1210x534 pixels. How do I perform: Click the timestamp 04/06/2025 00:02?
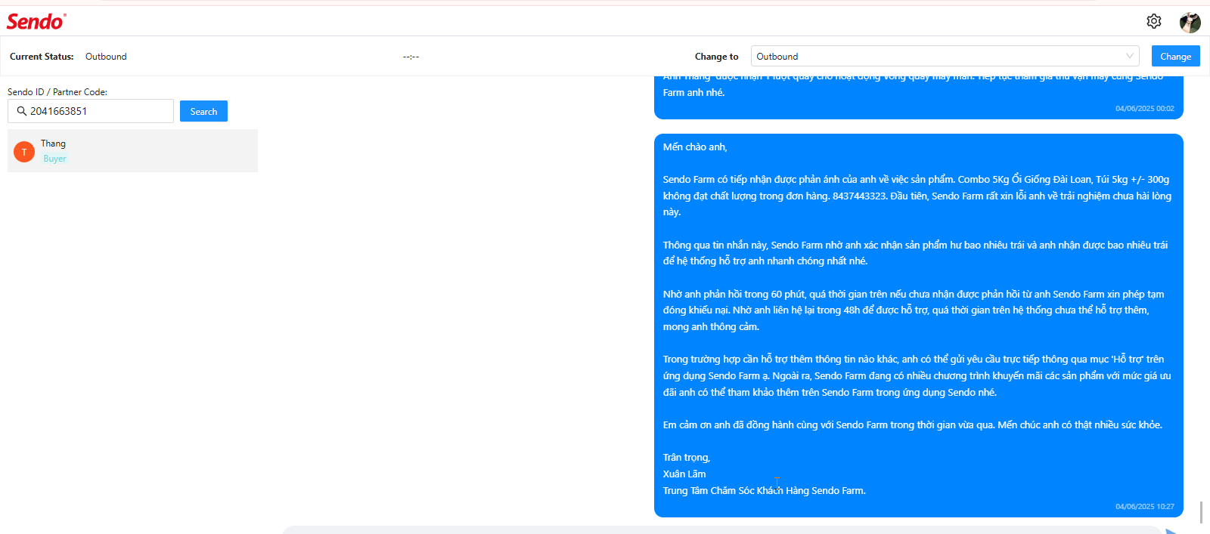point(1144,109)
